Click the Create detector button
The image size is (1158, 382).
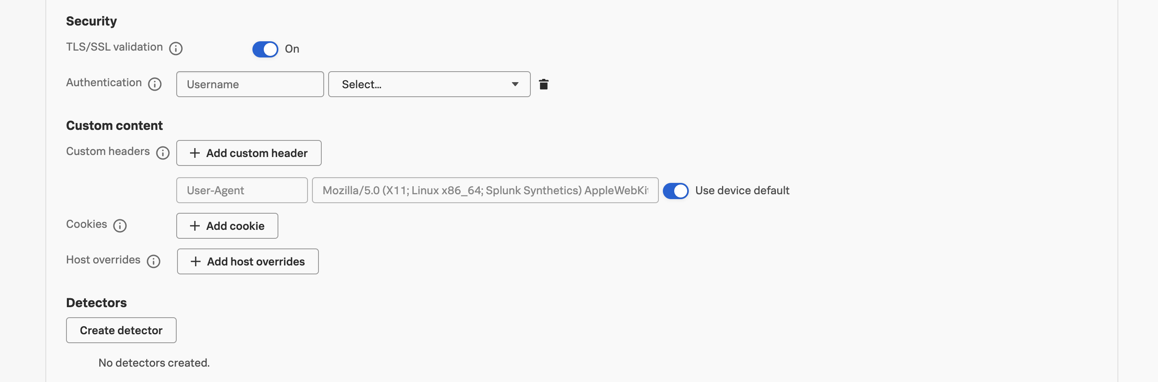click(x=121, y=330)
